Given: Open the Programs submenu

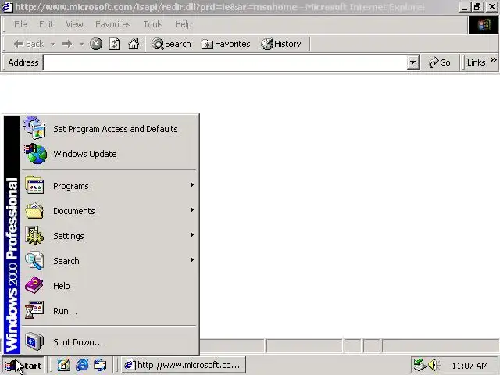Looking at the screenshot, I should click(x=109, y=186).
